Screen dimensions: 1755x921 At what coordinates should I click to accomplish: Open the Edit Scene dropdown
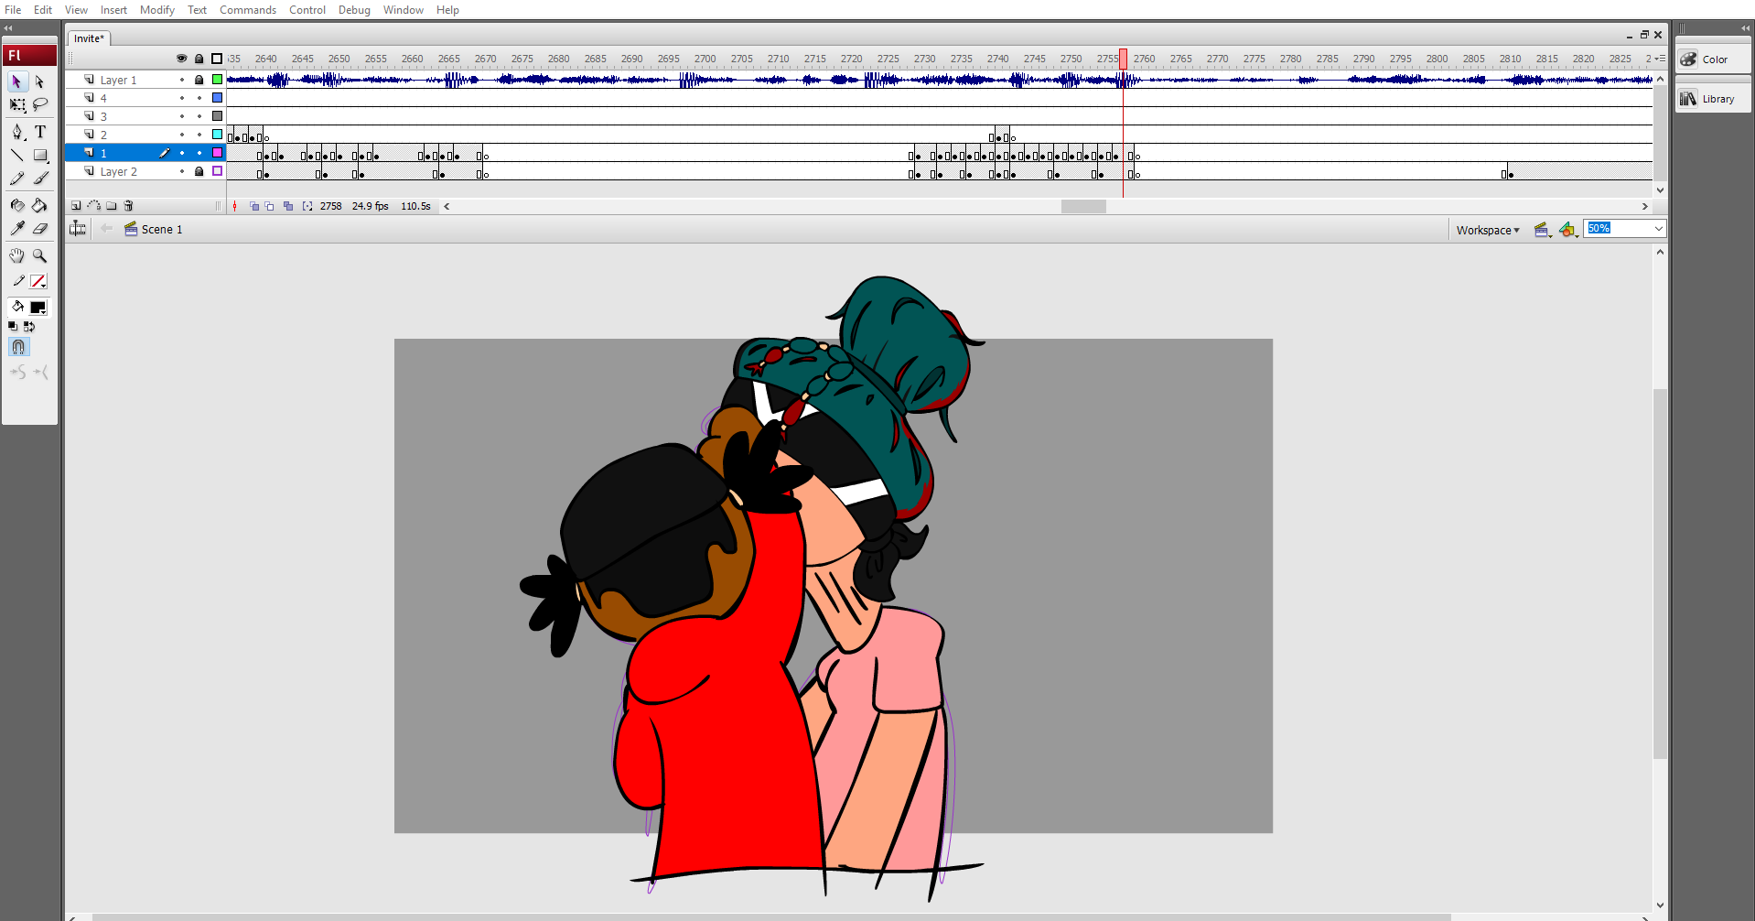click(1543, 230)
